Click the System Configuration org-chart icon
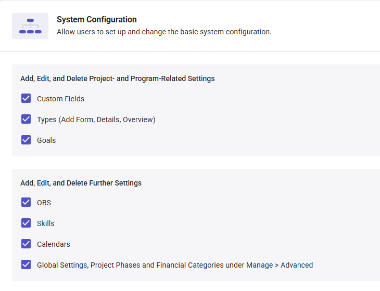Screen dimensions: 380x291 click(x=30, y=26)
